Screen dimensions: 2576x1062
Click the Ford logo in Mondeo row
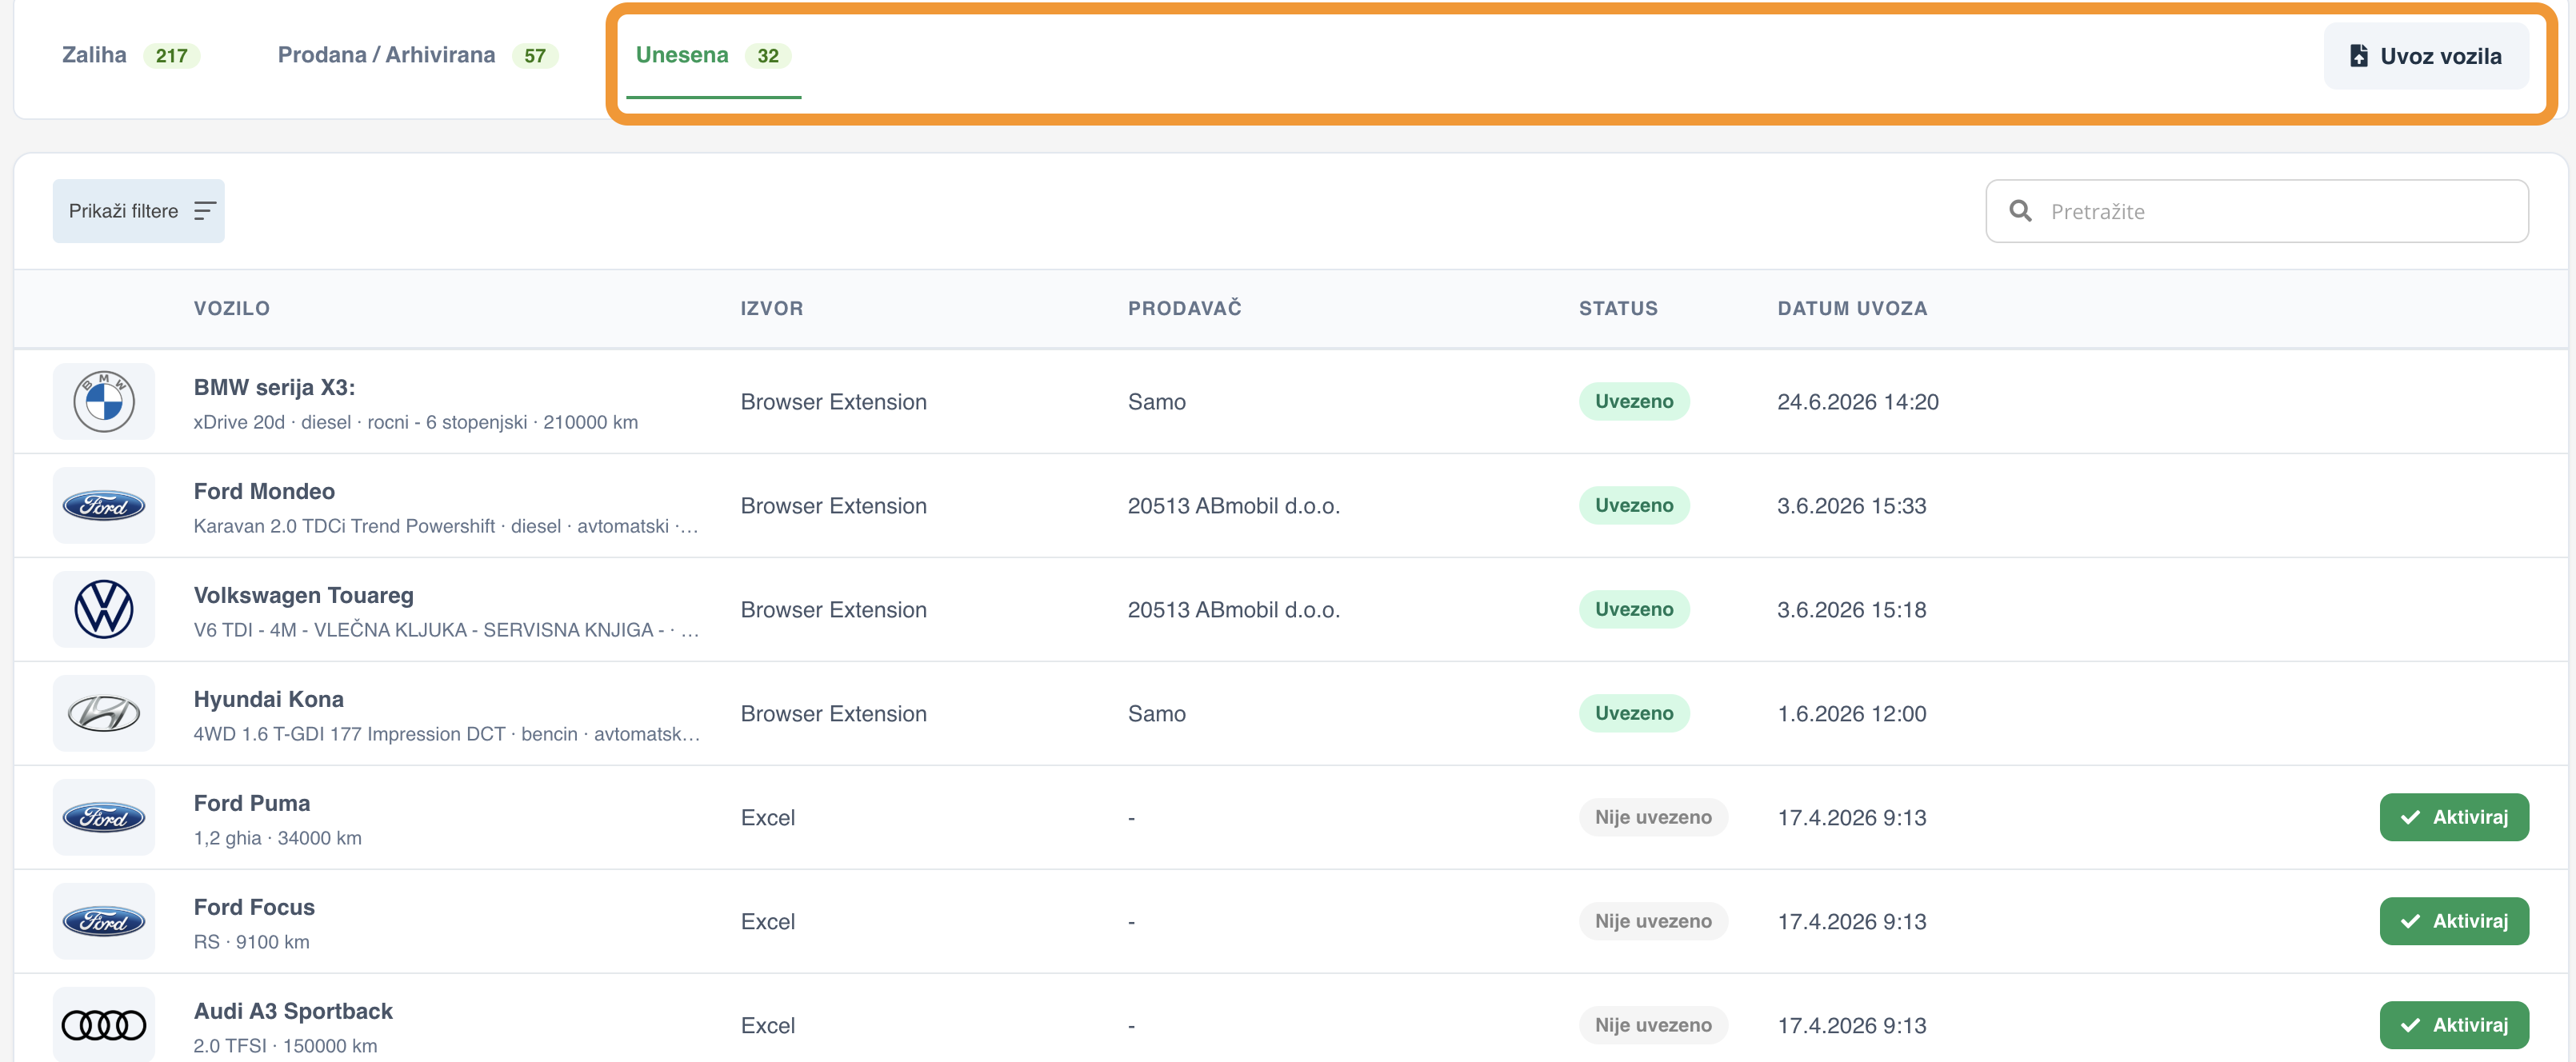coord(104,506)
